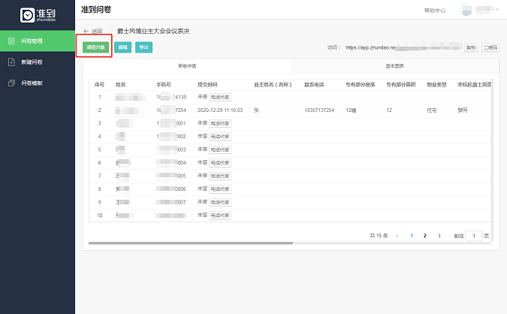Open the user account dropdown menu
The image size is (507, 314).
coord(499,11)
